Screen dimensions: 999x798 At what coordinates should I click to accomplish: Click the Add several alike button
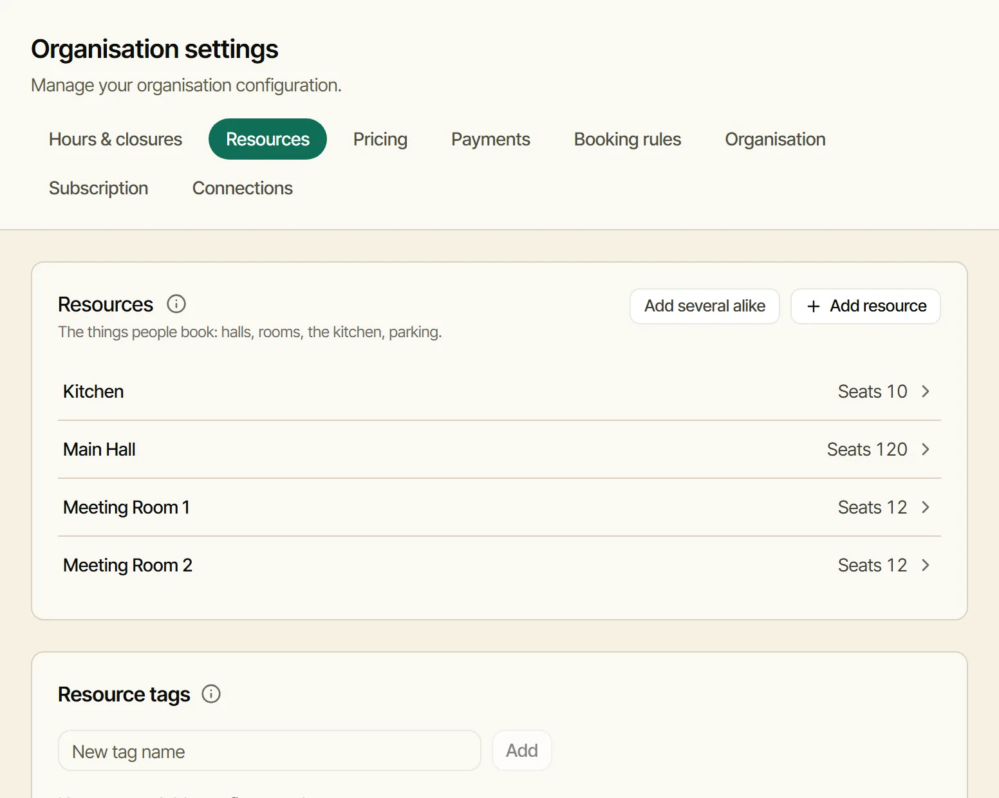click(x=705, y=306)
